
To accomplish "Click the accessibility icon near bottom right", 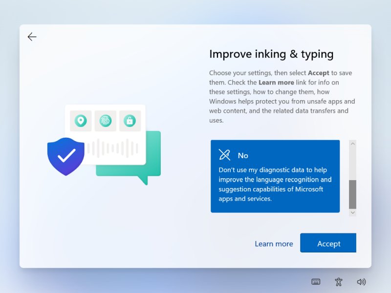I will (x=338, y=282).
